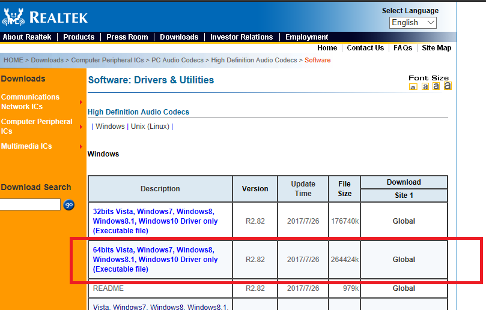Click the 979k file size cell
Screen dimensions: 486x310
[x=344, y=288]
